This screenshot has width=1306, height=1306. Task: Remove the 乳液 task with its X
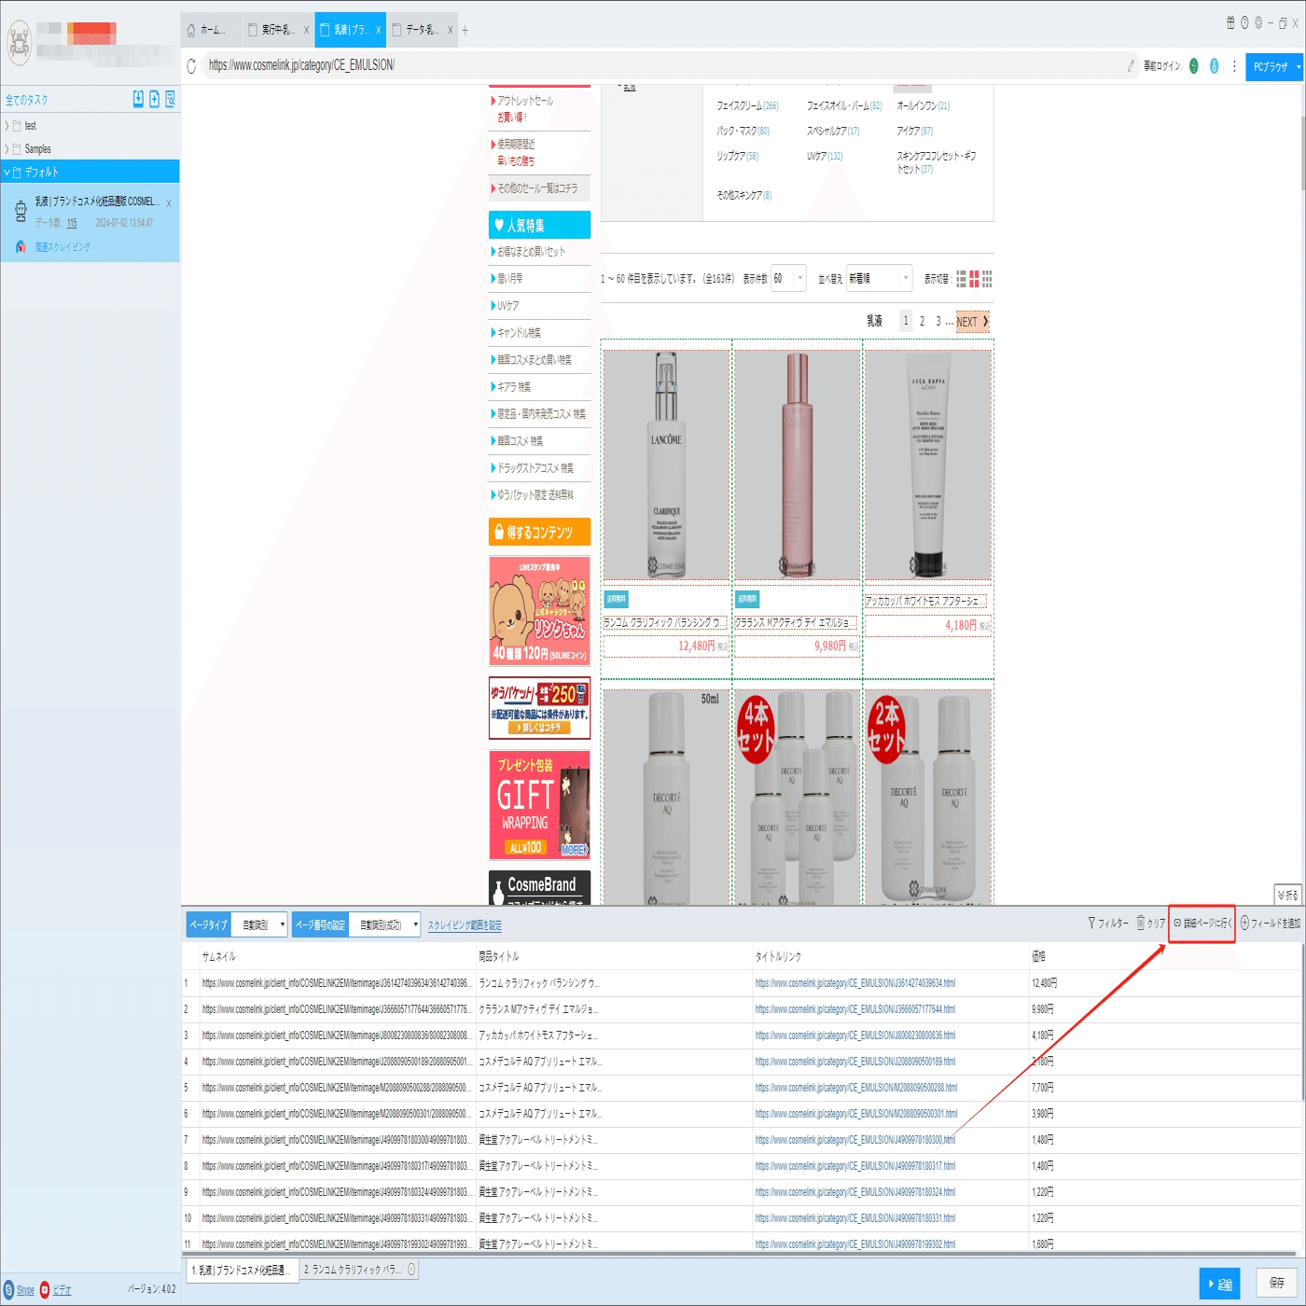169,202
